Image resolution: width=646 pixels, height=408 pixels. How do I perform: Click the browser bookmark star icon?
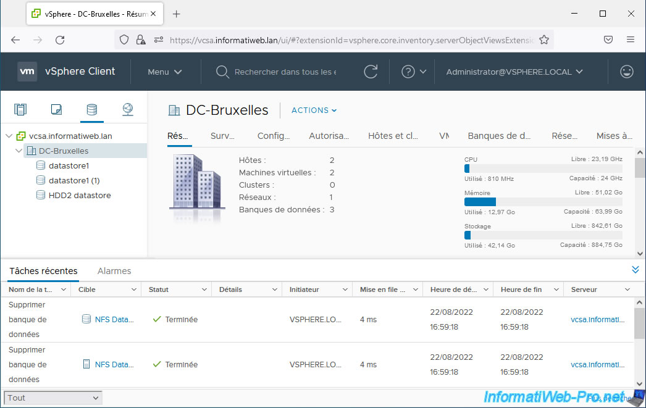[x=544, y=40]
